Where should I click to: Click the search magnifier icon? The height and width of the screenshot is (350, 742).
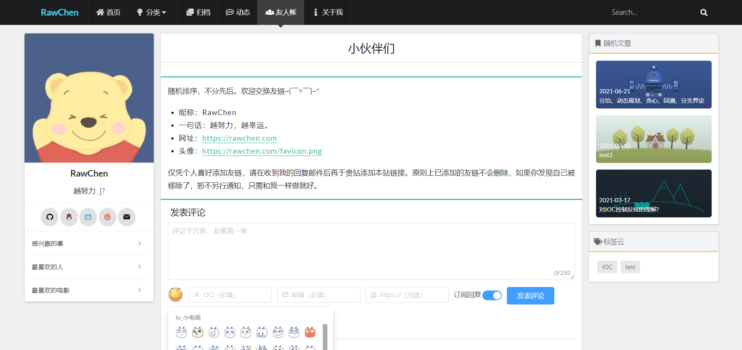(x=704, y=12)
